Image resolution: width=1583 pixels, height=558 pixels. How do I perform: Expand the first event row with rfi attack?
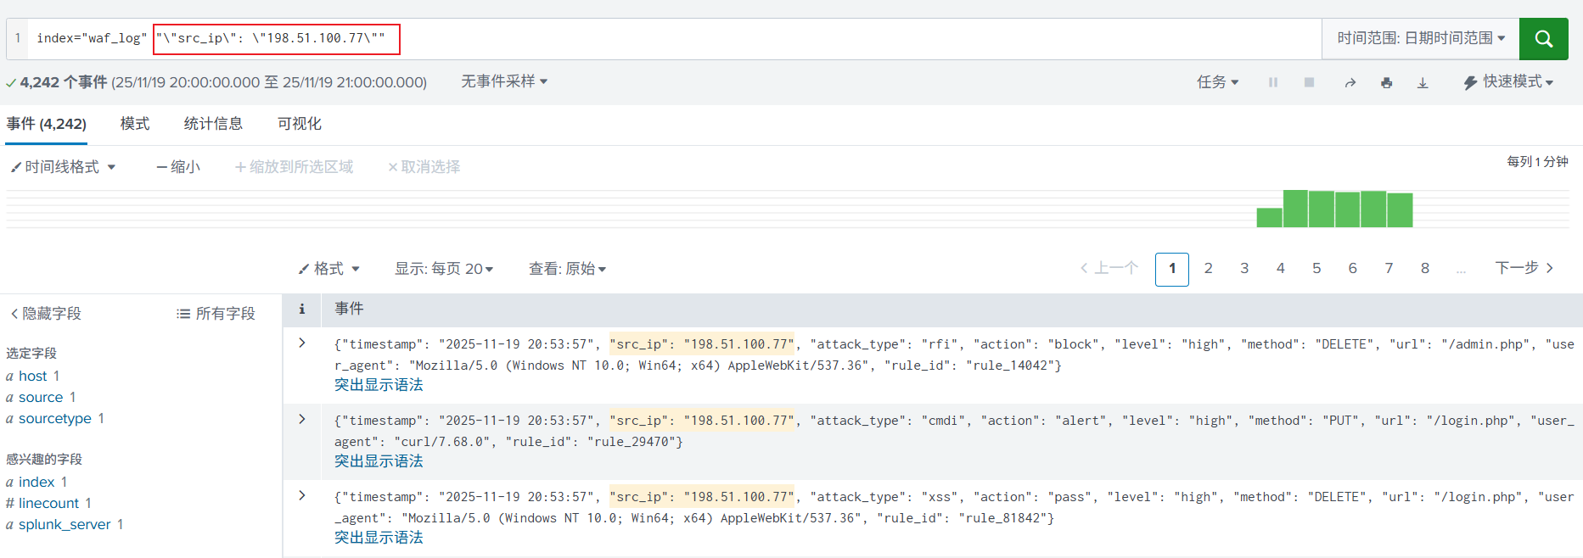[x=302, y=343]
